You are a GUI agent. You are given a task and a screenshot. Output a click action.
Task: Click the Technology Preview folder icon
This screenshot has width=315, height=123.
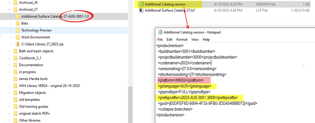pyautogui.click(x=18, y=30)
